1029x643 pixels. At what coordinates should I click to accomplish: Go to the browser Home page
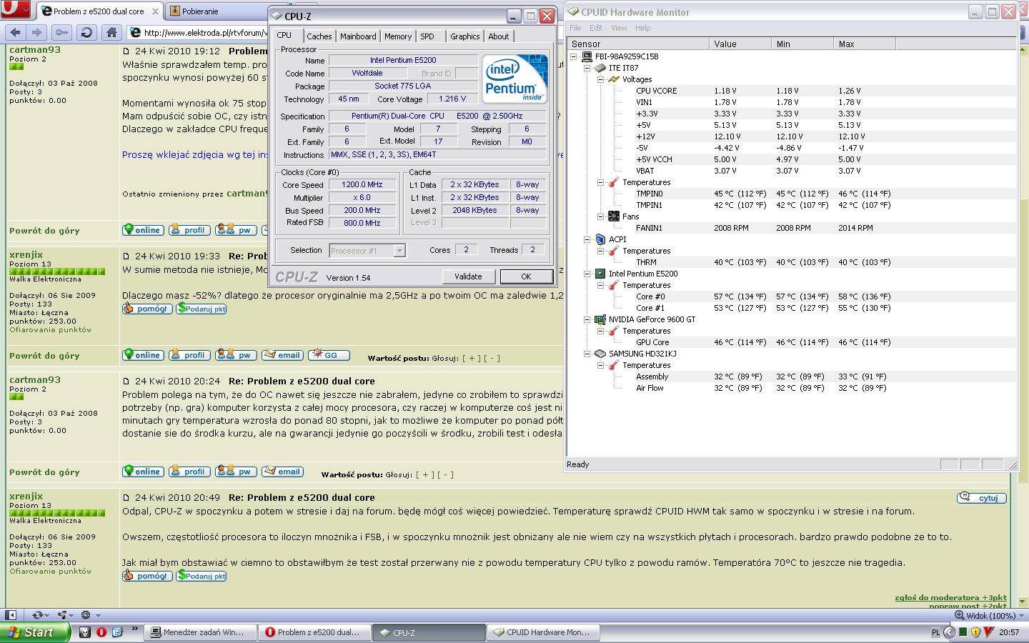(111, 32)
